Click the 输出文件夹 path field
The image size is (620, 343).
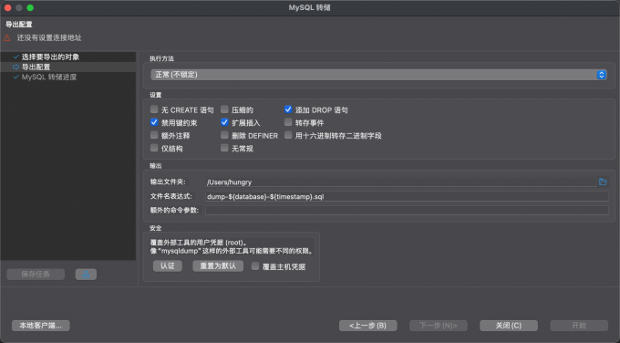(400, 182)
